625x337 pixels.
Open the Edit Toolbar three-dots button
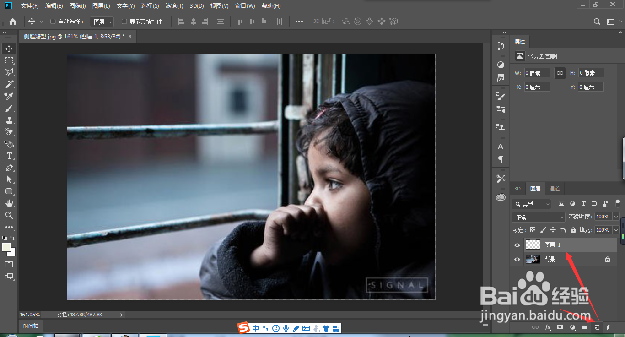pyautogui.click(x=9, y=227)
